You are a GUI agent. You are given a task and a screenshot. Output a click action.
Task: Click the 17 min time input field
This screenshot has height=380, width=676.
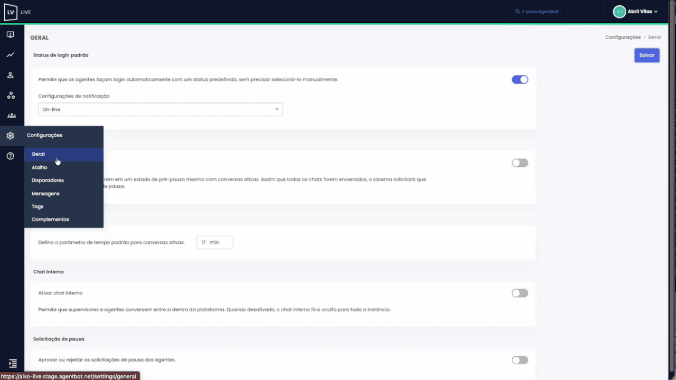tap(214, 242)
